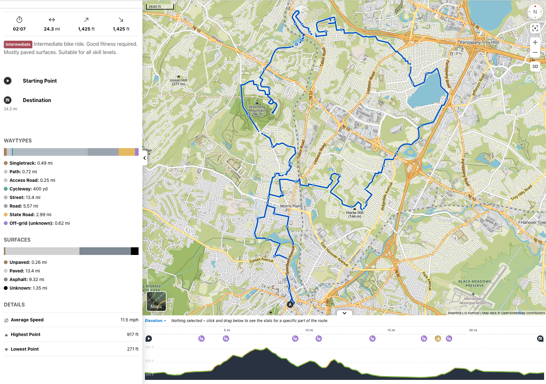Zoom in with the plus button
546x384 pixels.
point(535,42)
